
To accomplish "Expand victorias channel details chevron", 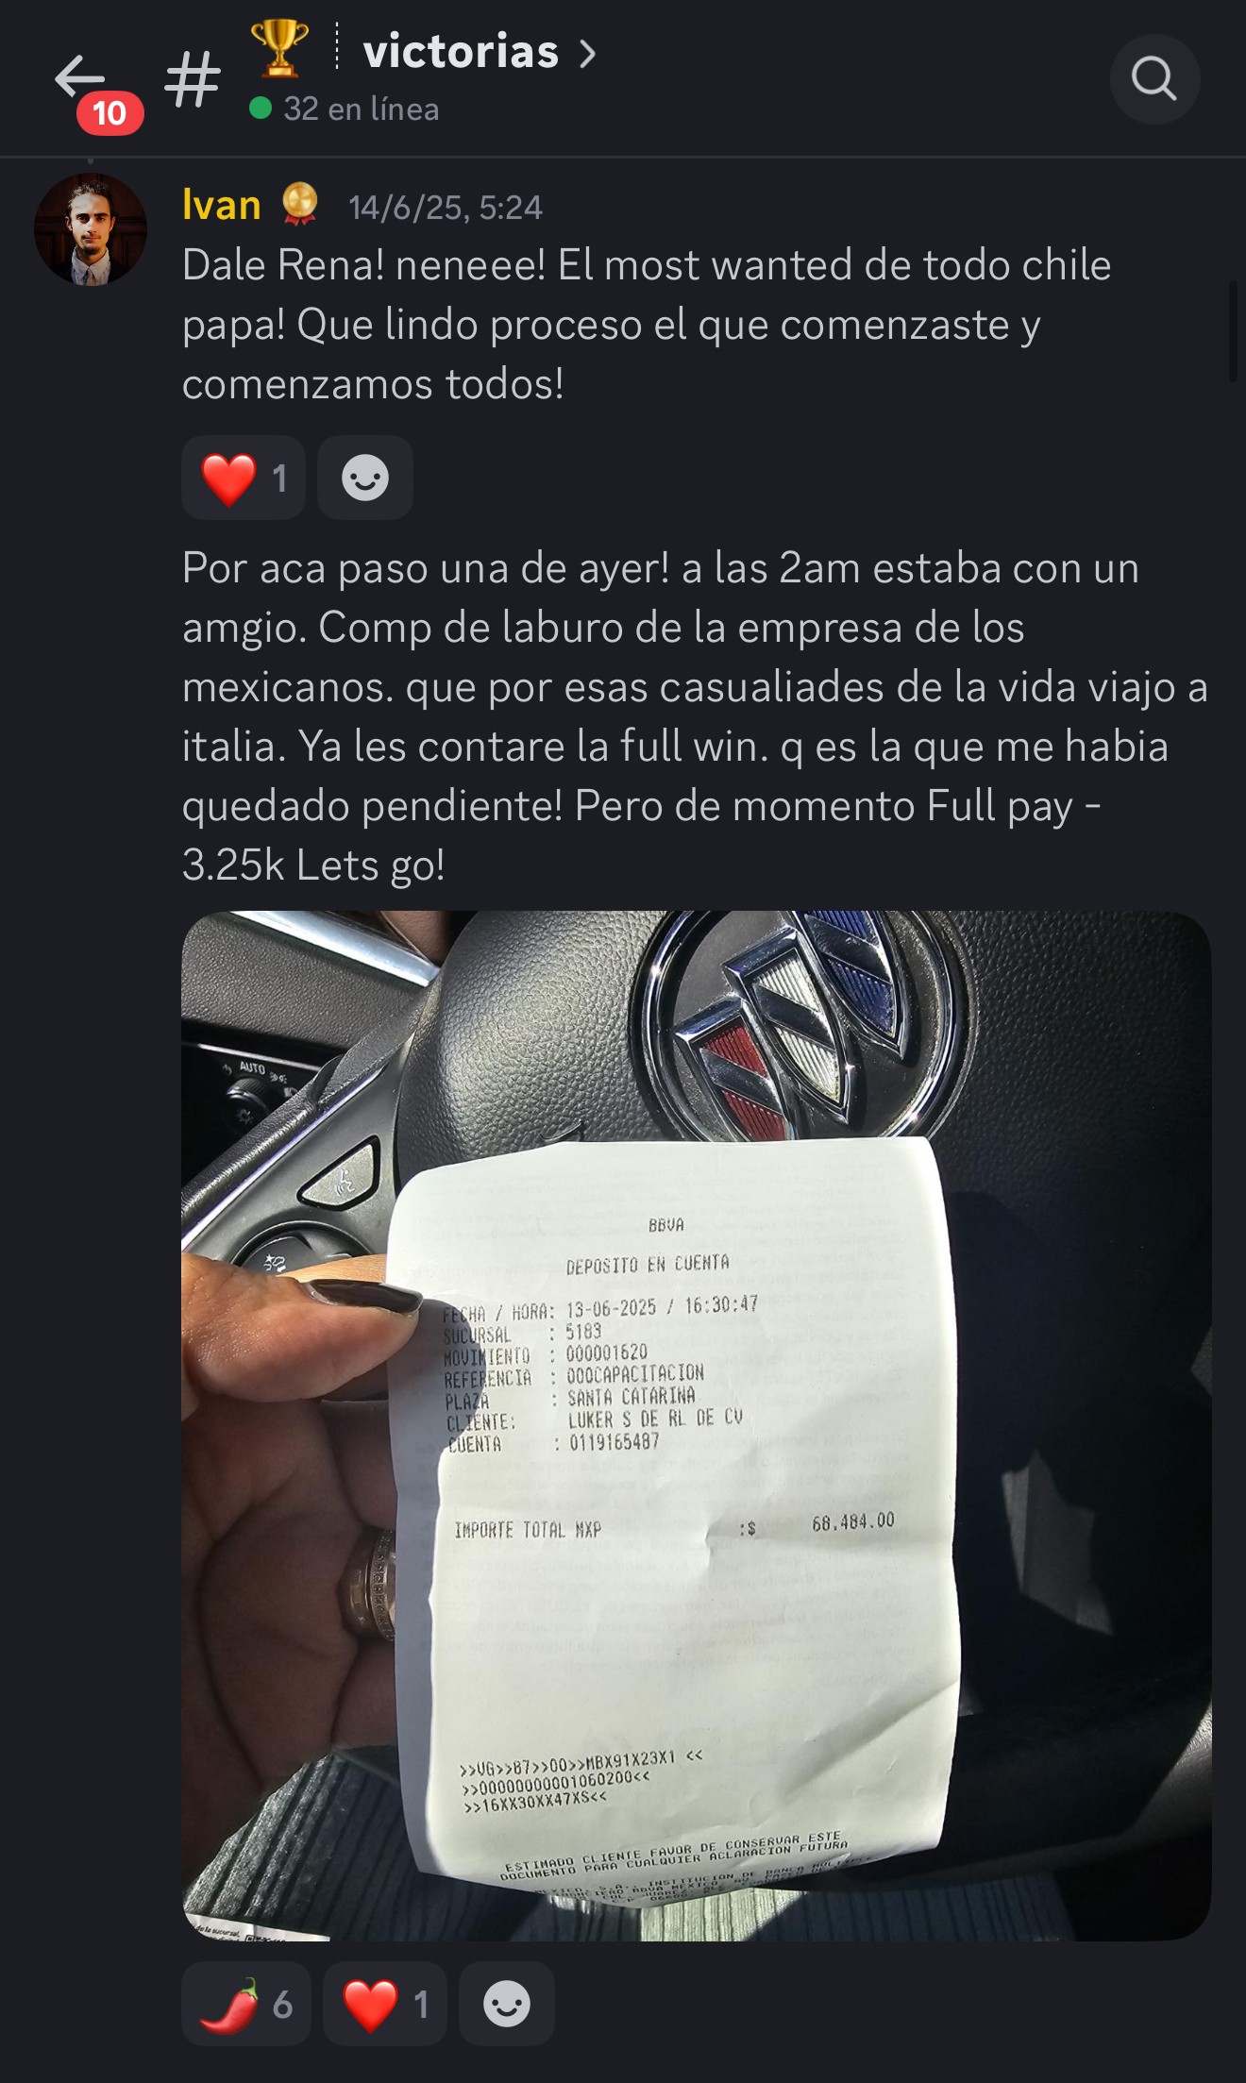I will tap(587, 53).
